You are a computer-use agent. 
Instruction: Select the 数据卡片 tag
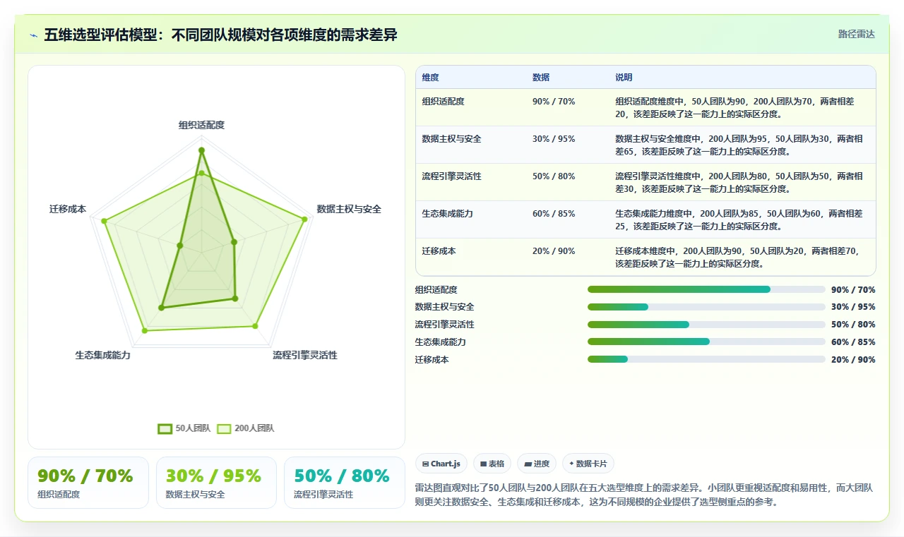(588, 464)
